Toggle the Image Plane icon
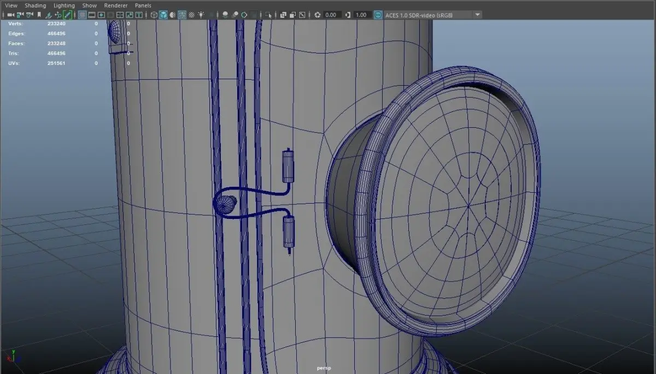 [48, 15]
